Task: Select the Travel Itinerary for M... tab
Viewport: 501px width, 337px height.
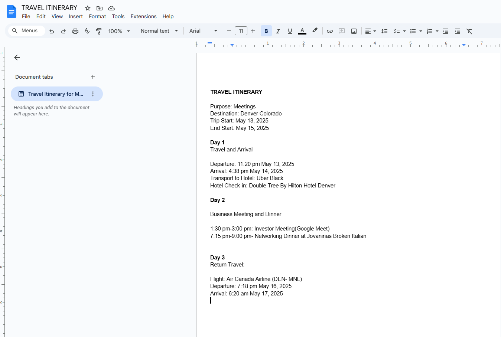Action: (57, 94)
